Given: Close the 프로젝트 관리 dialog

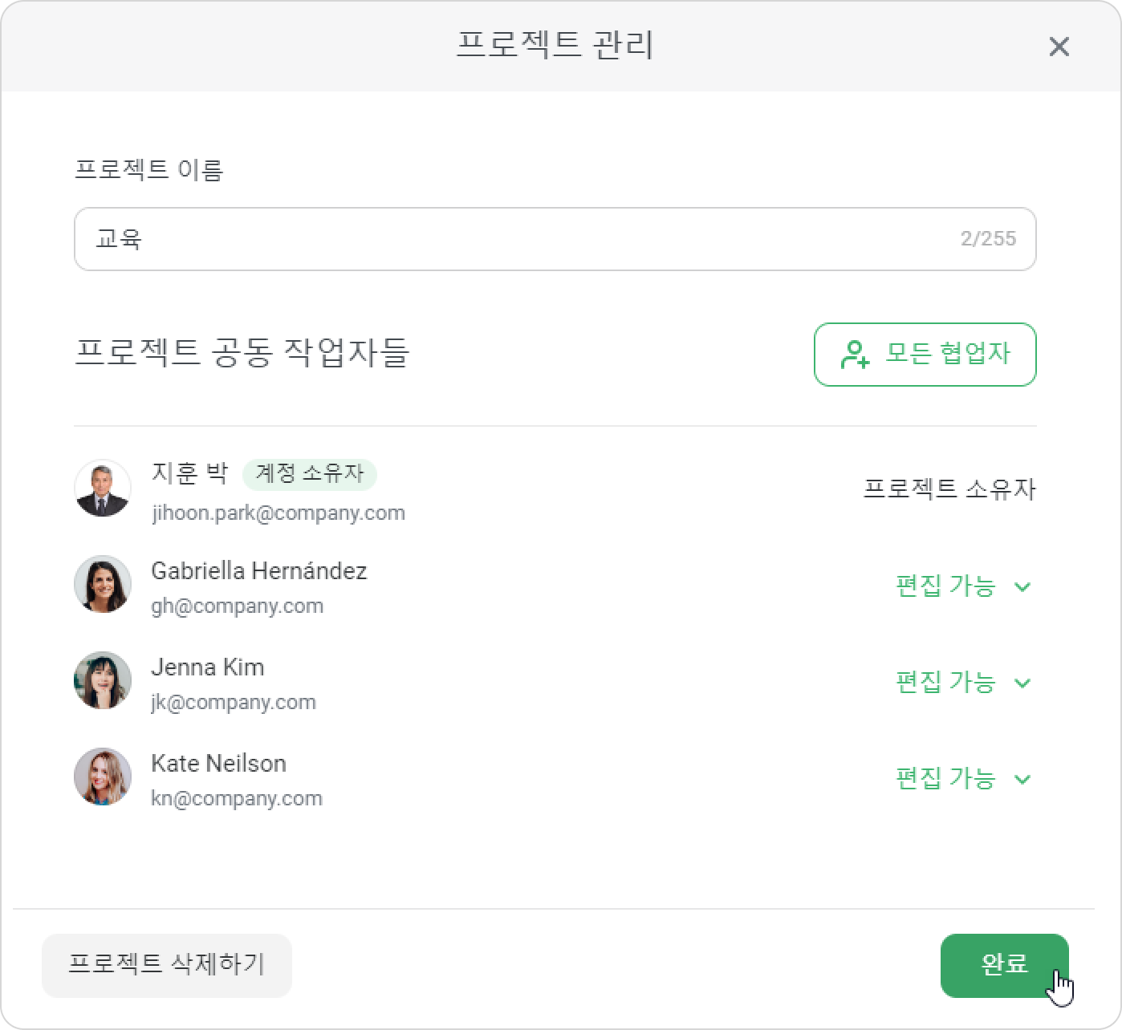Looking at the screenshot, I should (x=1059, y=47).
